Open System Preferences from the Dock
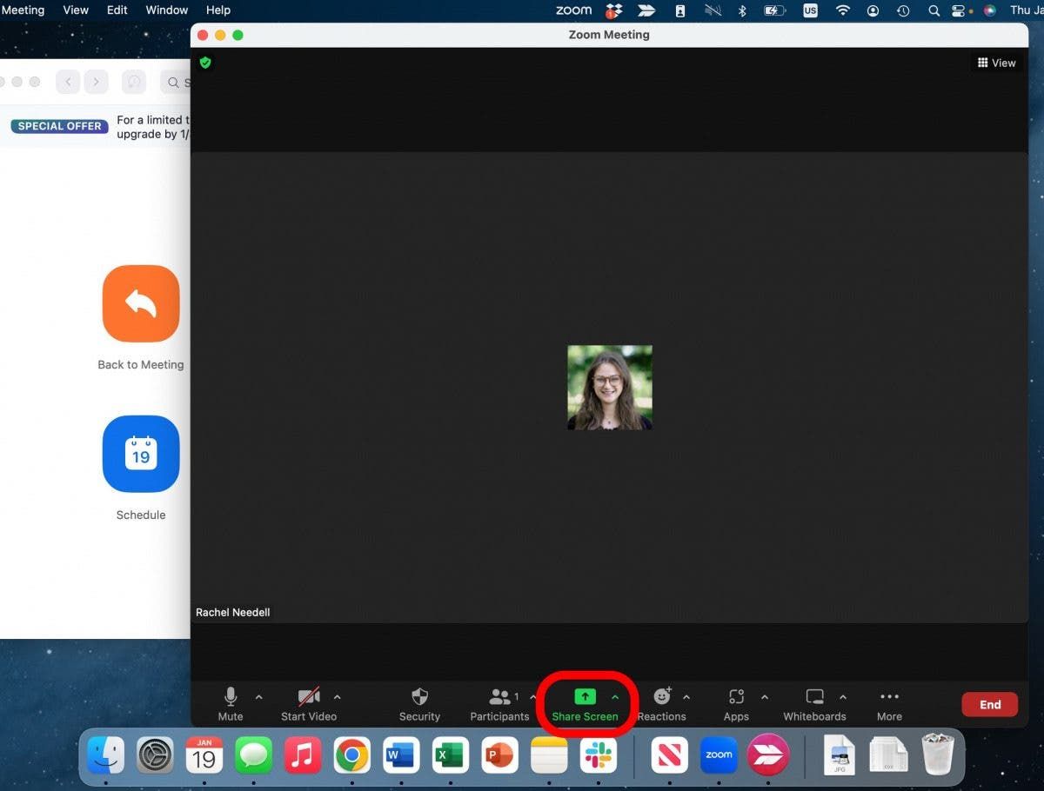The height and width of the screenshot is (791, 1044). click(156, 754)
